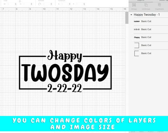Select the frame-piece layer thumbnail open on left
Image resolution: width=168 pixels, height=133 pixels.
click(136, 45)
